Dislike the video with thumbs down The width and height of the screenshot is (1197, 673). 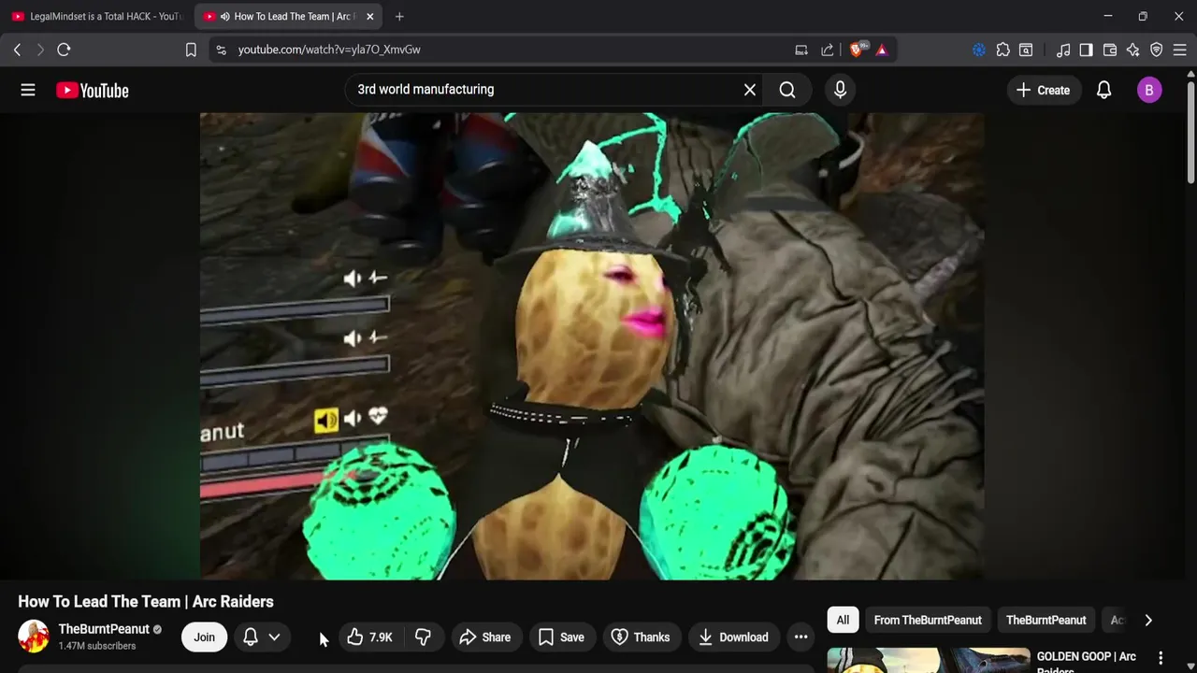coord(423,637)
